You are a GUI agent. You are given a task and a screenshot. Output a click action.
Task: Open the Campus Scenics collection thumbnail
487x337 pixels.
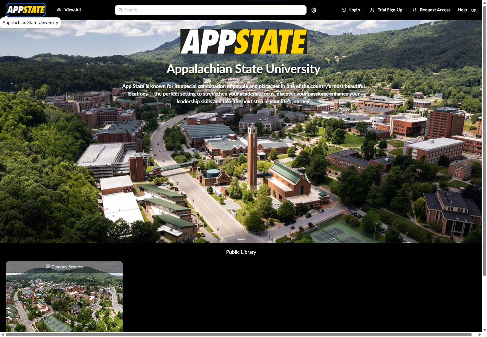[x=64, y=297]
